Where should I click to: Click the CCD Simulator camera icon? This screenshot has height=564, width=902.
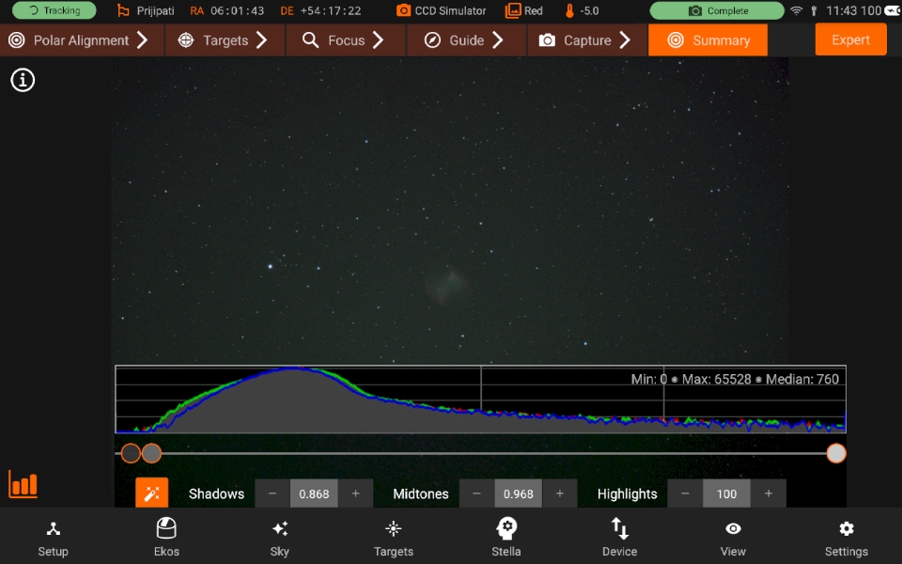click(x=404, y=10)
